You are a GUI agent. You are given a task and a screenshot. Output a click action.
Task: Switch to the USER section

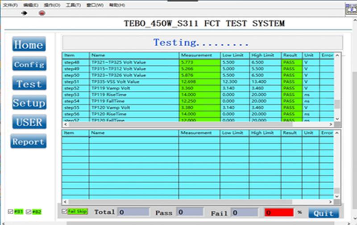point(29,123)
